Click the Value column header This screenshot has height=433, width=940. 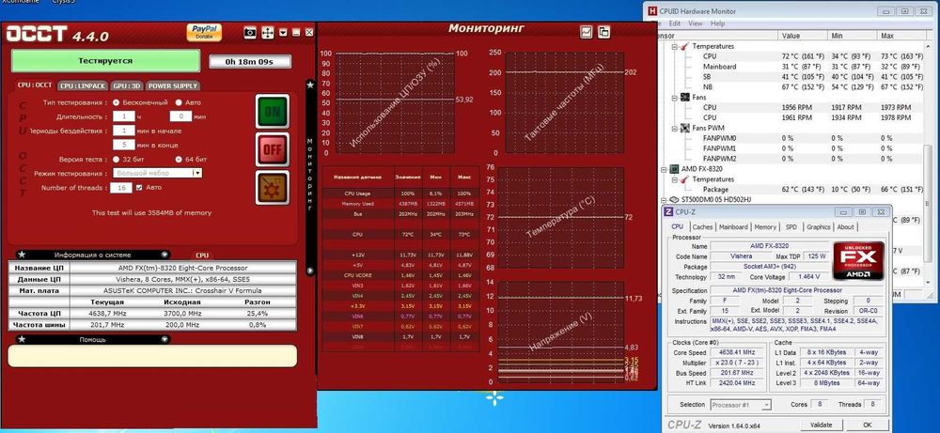tap(804, 36)
